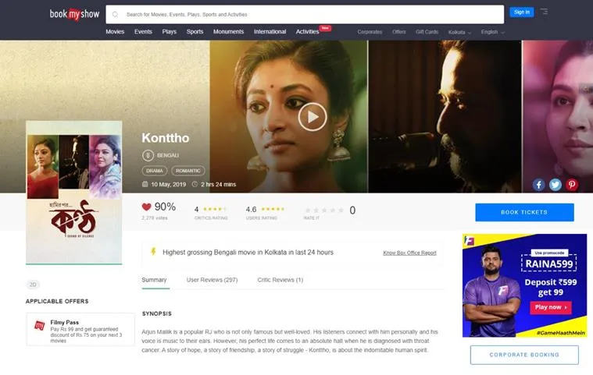Click the APPLICABLE OFFERS heading

(57, 302)
